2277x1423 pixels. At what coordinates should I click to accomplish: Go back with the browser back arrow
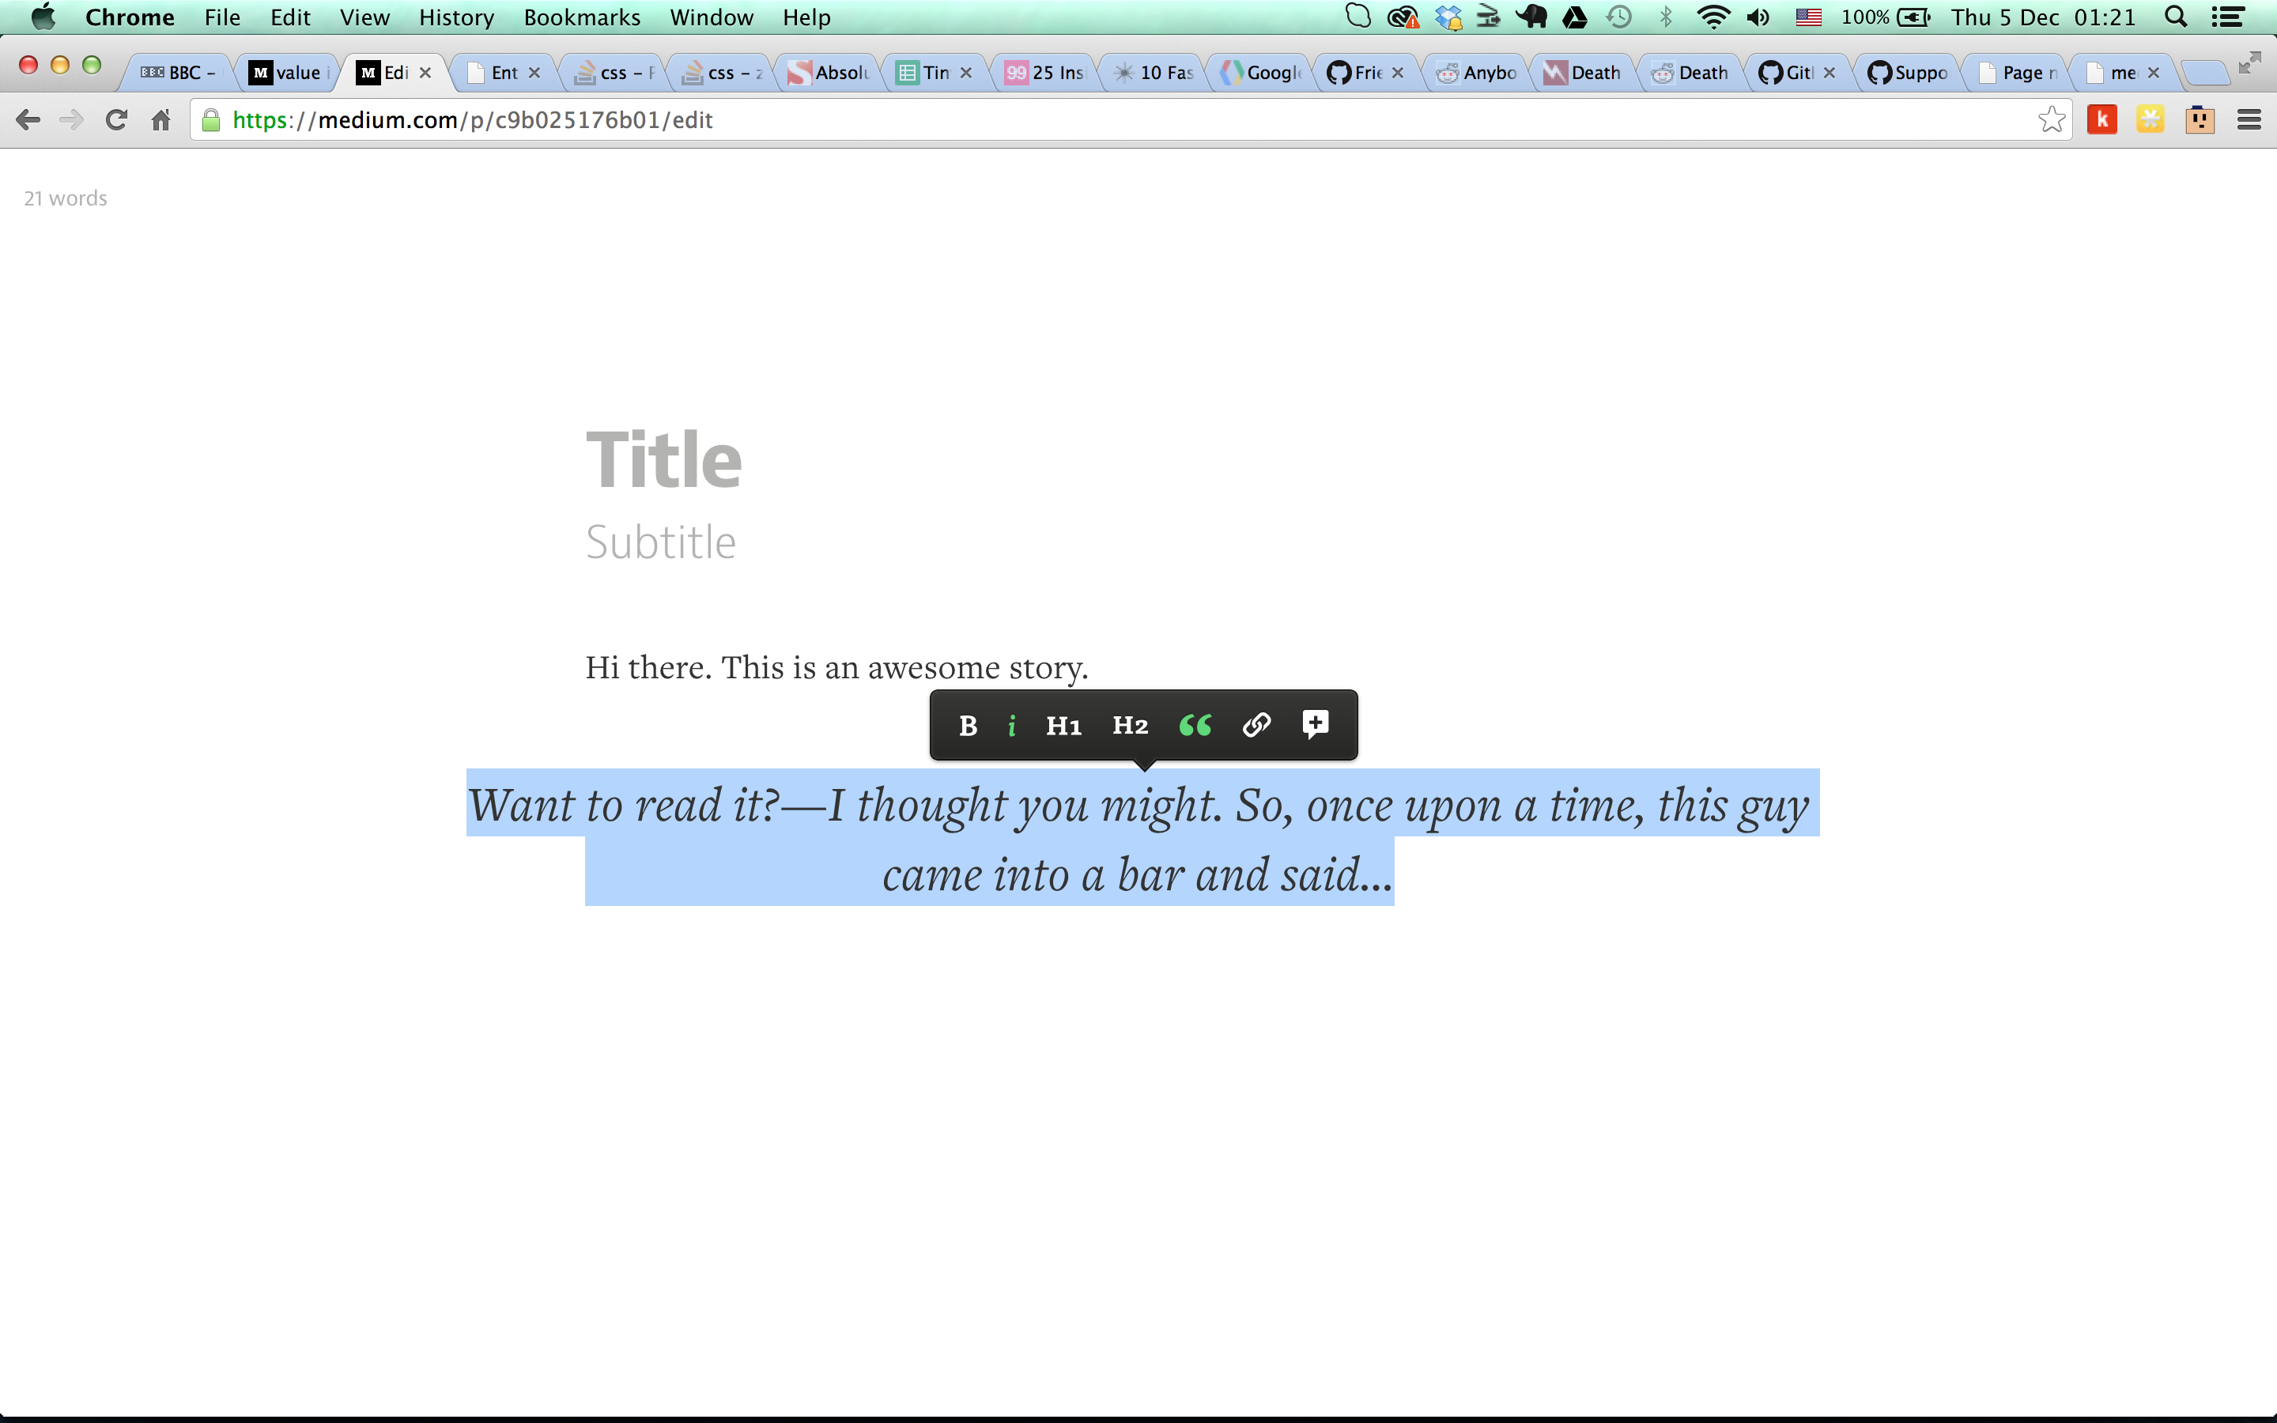28,119
